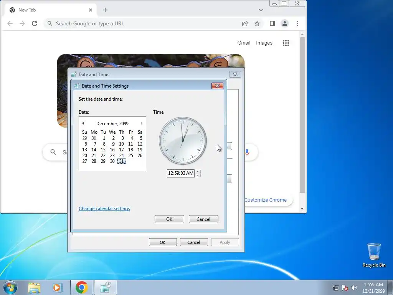This screenshot has height=295, width=393.
Task: Select December 1 in calendar
Action: pyautogui.click(x=104, y=138)
